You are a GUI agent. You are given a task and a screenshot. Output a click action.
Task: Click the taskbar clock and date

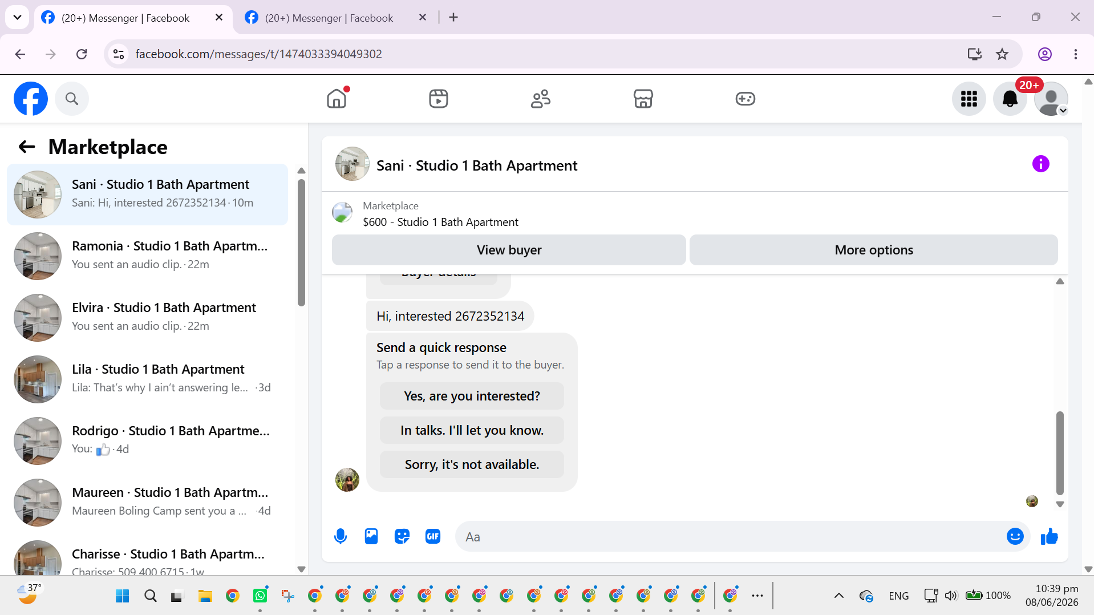click(x=1052, y=596)
